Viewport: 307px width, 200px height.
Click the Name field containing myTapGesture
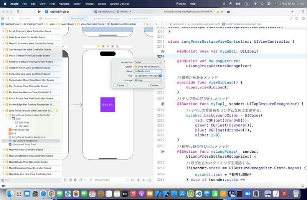click(x=148, y=71)
